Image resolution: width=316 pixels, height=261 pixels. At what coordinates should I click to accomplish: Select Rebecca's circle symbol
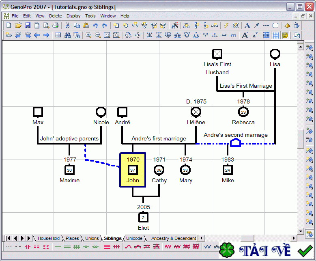pyautogui.click(x=243, y=112)
